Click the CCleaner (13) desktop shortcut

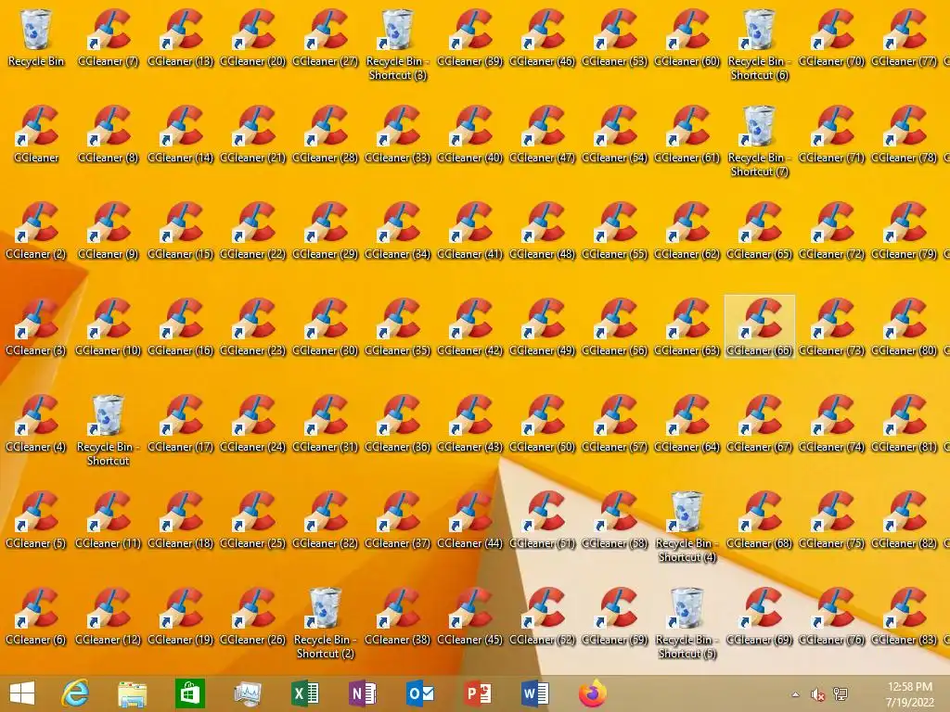(181, 37)
